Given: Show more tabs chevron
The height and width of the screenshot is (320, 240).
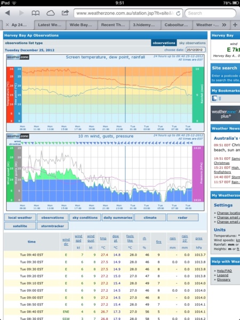Looking at the screenshot, I should point(225,25).
